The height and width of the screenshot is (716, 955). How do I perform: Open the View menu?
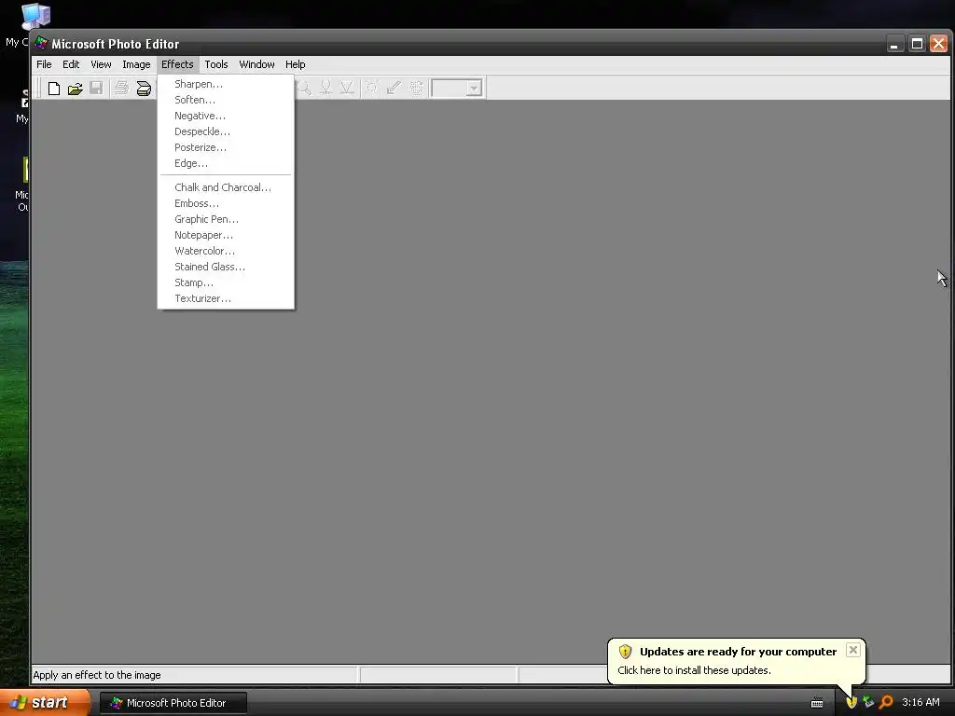tap(101, 64)
